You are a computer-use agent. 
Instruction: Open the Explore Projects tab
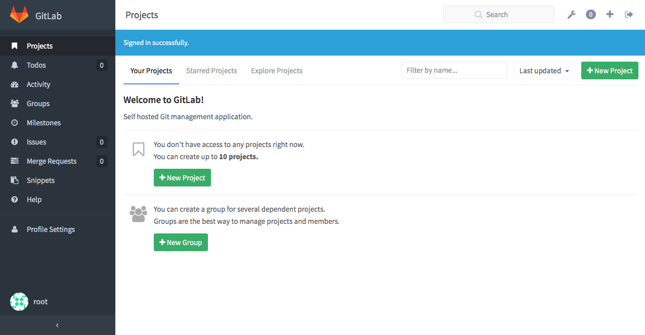(276, 70)
